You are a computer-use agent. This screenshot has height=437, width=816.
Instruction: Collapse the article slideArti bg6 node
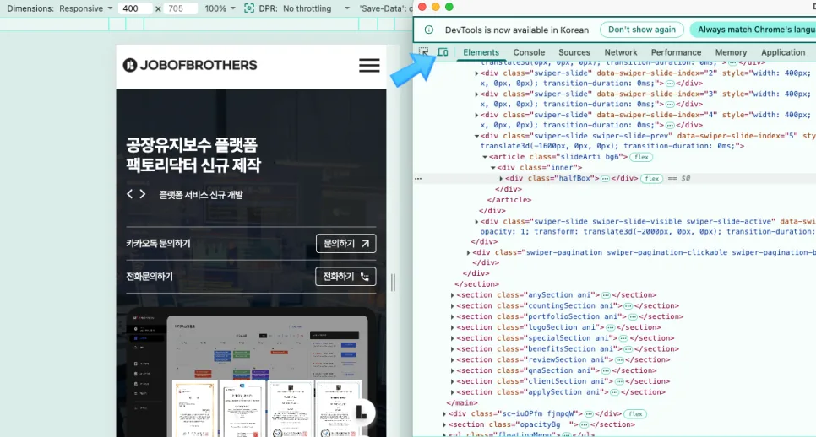(485, 157)
